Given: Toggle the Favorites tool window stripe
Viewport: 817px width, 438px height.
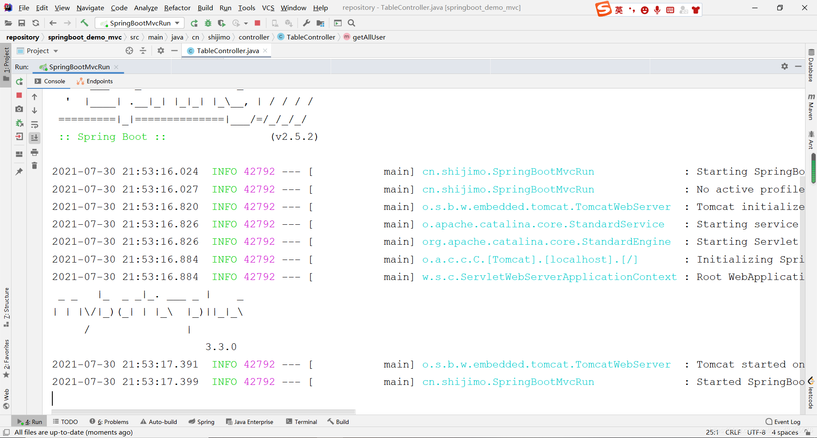Looking at the screenshot, I should coord(6,358).
